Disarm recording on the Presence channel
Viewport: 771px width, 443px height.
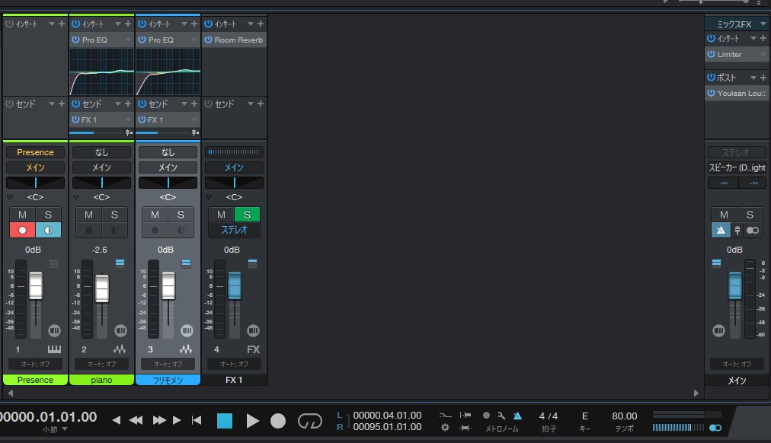click(x=22, y=229)
